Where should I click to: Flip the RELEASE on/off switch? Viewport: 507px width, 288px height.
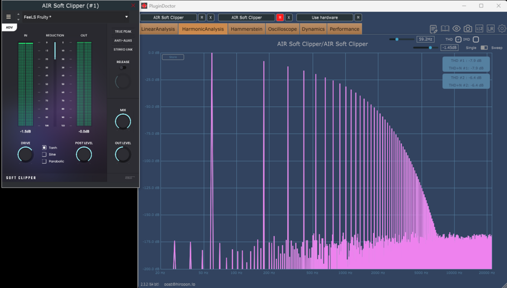(x=123, y=68)
